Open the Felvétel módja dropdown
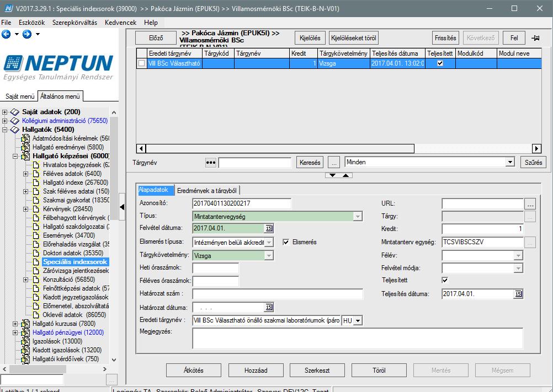Screen dimensions: 553x392 pyautogui.click(x=518, y=269)
